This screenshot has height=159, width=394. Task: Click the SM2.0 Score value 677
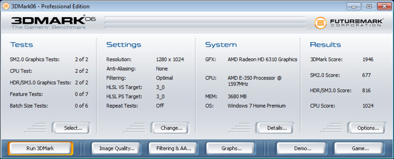tap(366, 75)
